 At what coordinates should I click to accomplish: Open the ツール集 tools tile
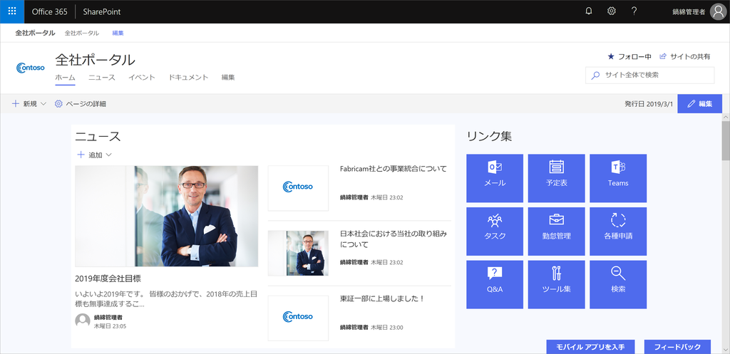tap(556, 284)
